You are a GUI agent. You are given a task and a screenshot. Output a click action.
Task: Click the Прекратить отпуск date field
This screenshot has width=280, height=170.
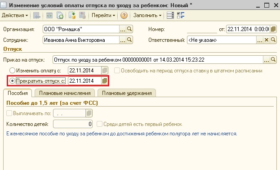84,81
